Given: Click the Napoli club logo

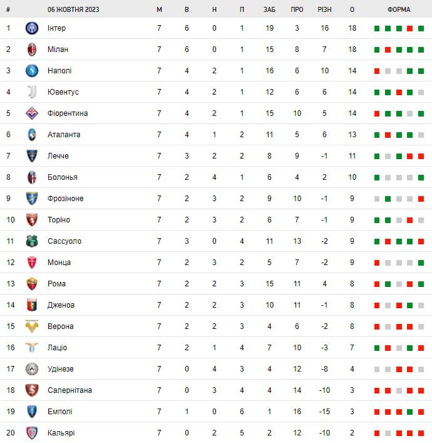Looking at the screenshot, I should pyautogui.click(x=32, y=71).
